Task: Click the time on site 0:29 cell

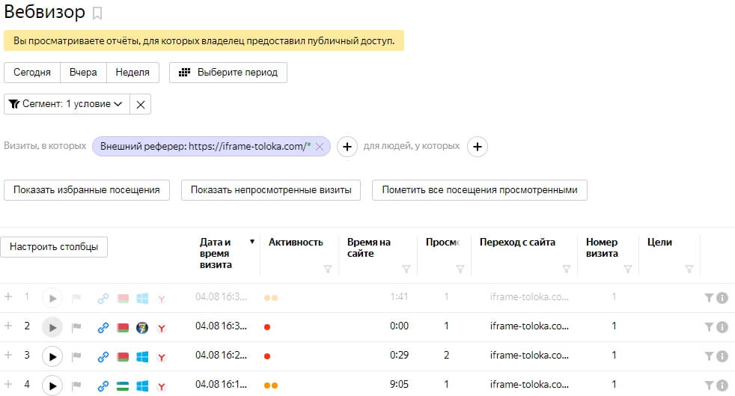Action: click(x=399, y=356)
